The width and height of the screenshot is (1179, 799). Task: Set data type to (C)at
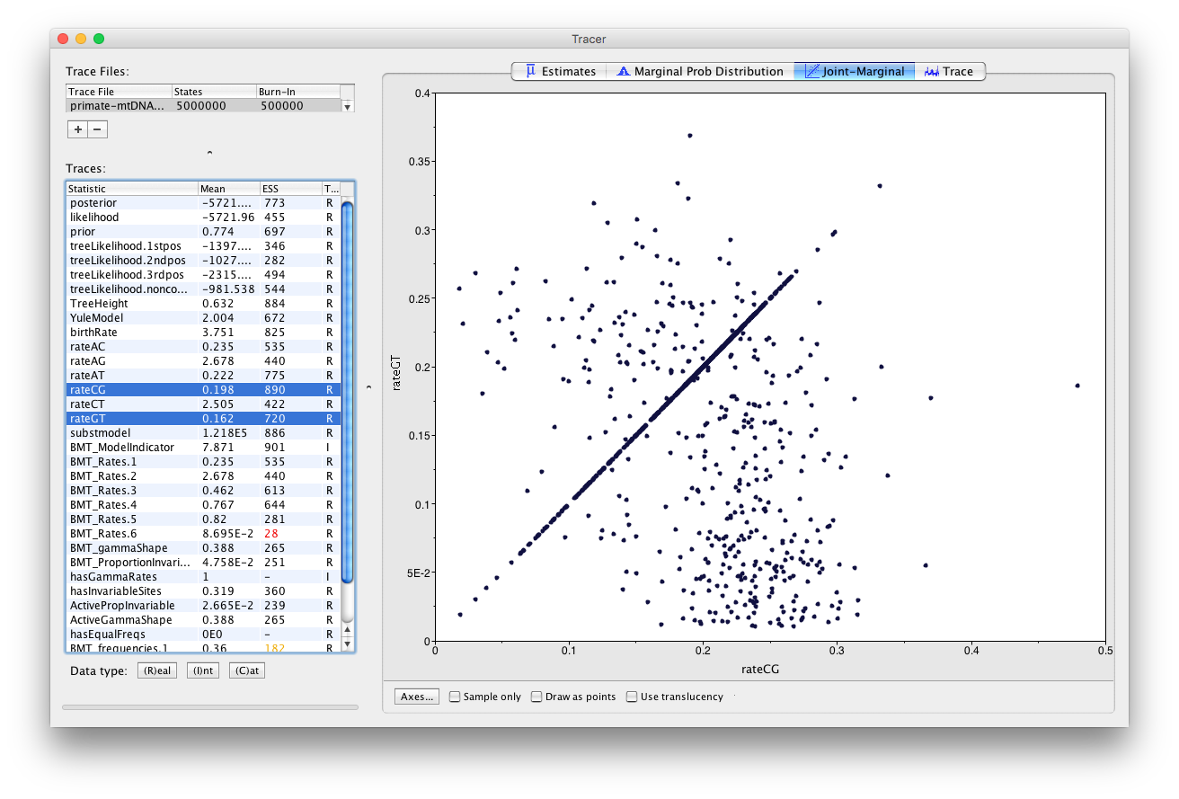248,670
